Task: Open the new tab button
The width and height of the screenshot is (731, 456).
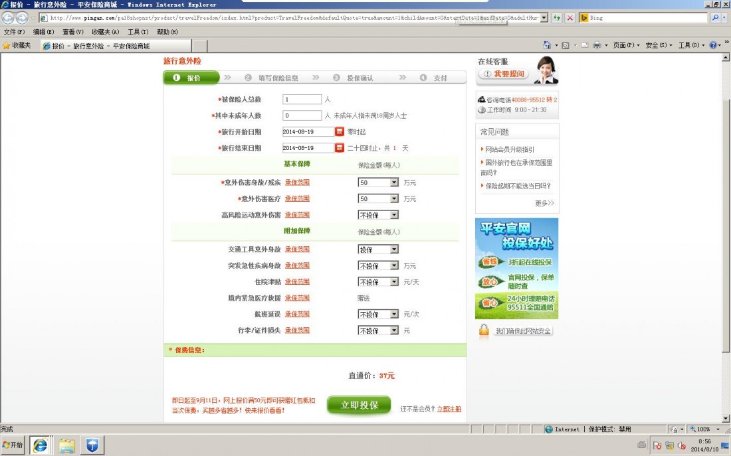Action: click(199, 46)
